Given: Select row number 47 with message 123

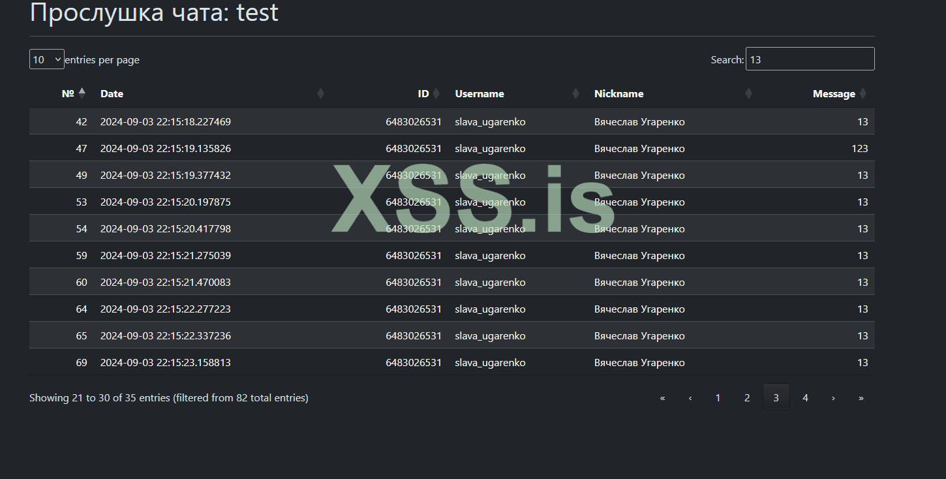Looking at the screenshot, I should pos(451,149).
